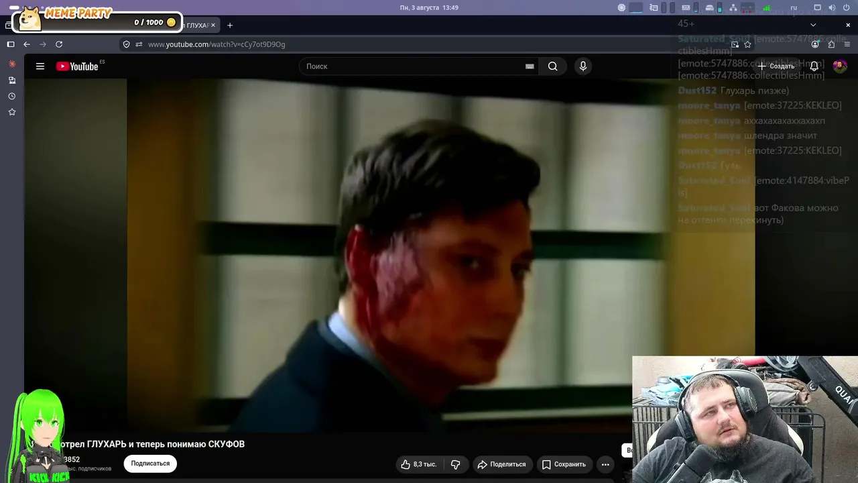858x483 pixels.
Task: Bookmark this page with the star icon
Action: [747, 44]
